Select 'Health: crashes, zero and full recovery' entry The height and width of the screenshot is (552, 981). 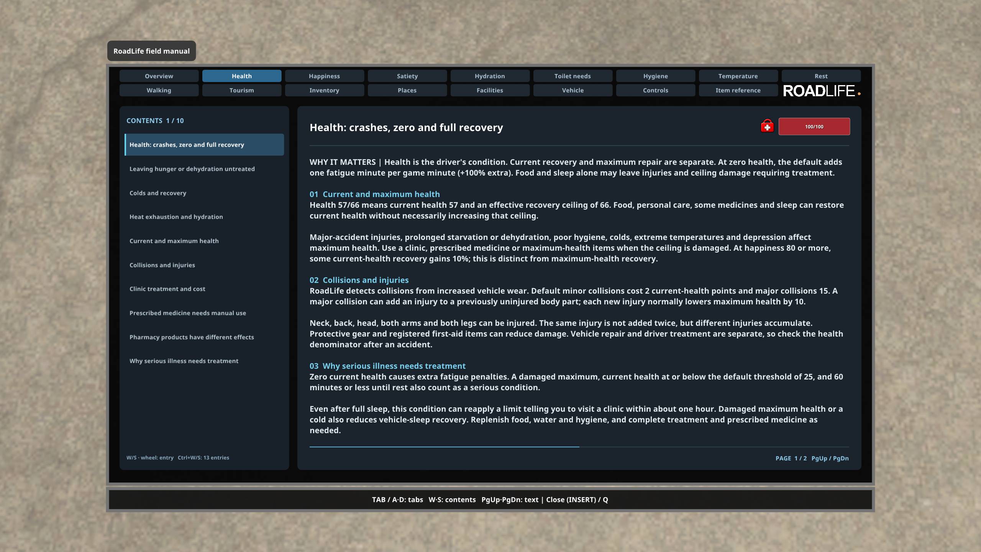[x=204, y=145]
